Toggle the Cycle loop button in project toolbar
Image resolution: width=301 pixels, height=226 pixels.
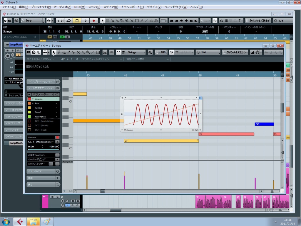click(x=68, y=21)
